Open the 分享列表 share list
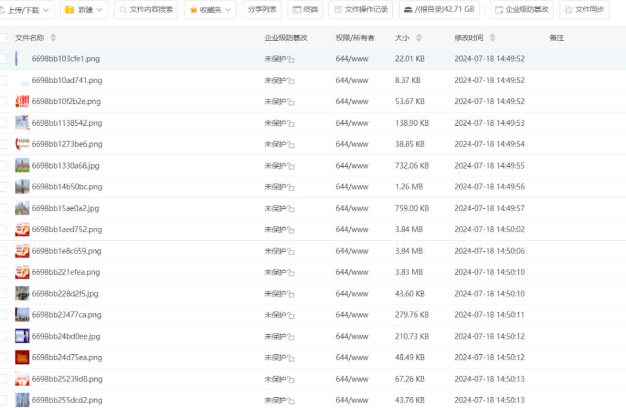Image resolution: width=626 pixels, height=408 pixels. (262, 10)
